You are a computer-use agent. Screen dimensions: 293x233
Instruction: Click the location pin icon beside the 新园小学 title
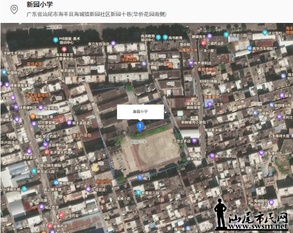(14, 10)
